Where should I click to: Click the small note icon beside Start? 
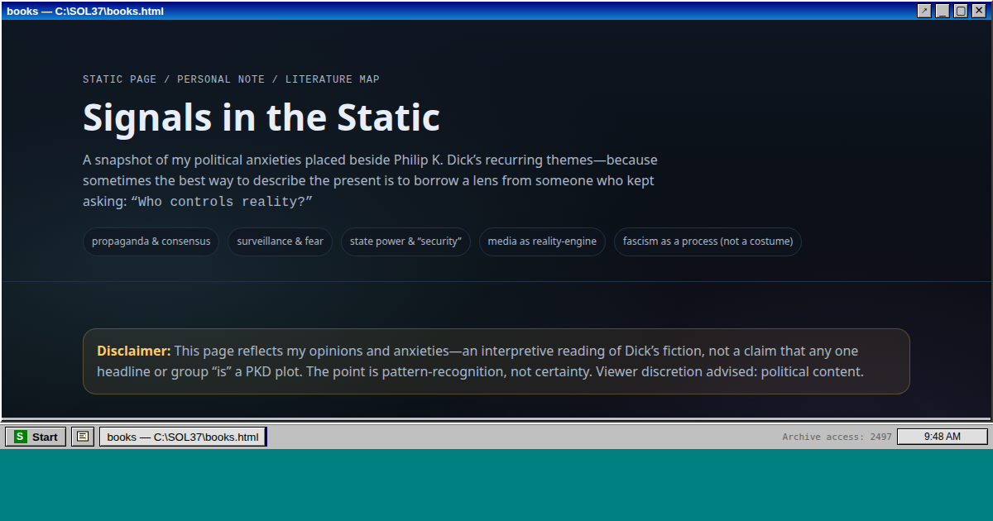tap(82, 437)
